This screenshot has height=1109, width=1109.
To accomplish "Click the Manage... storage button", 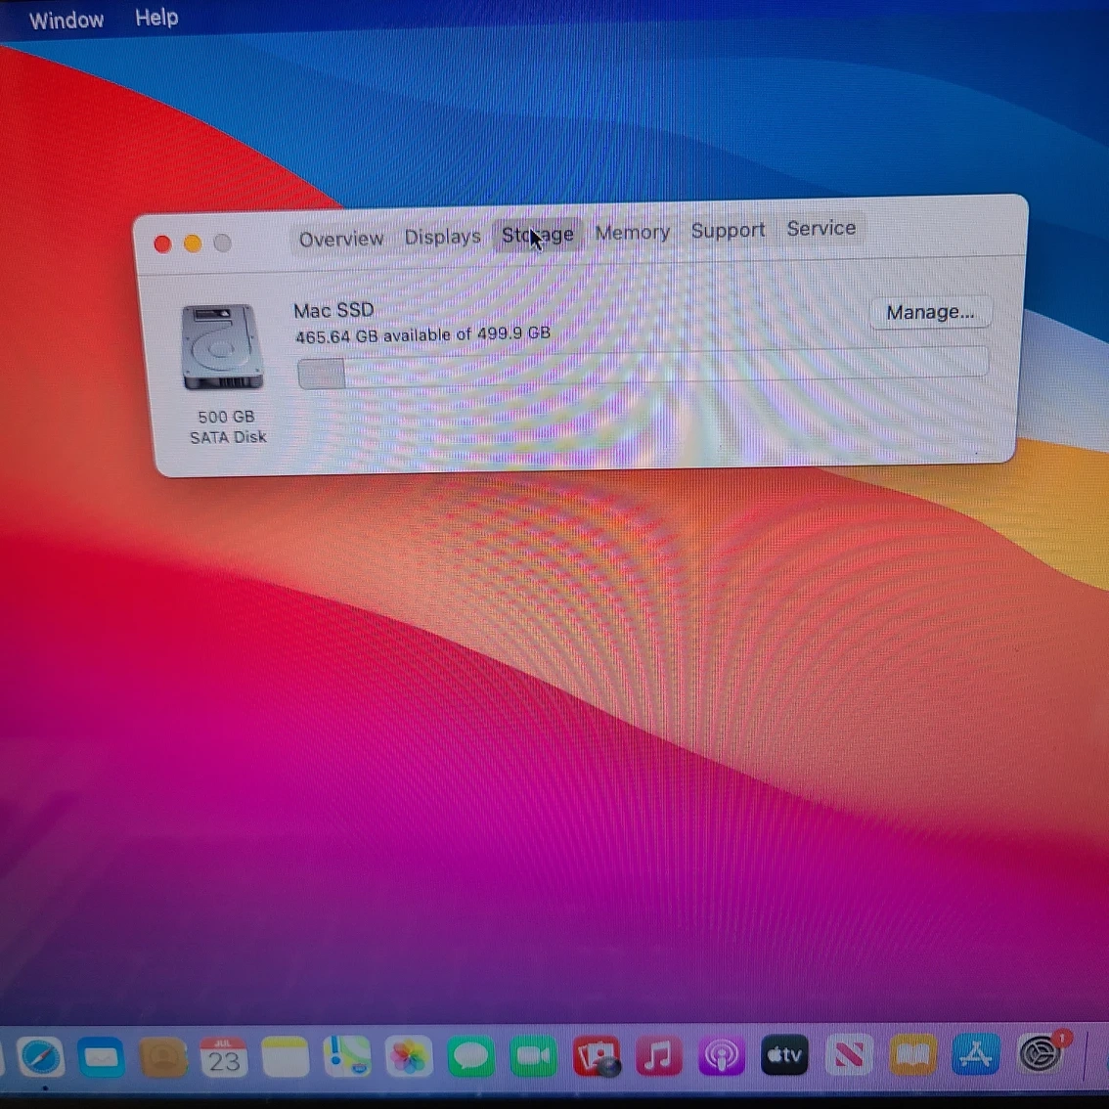I will [929, 312].
